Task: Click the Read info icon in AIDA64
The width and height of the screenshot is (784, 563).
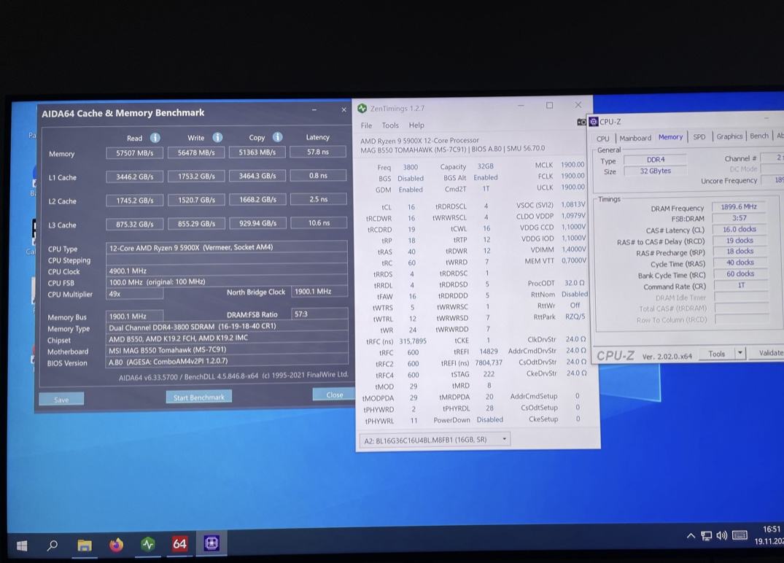Action: (155, 138)
